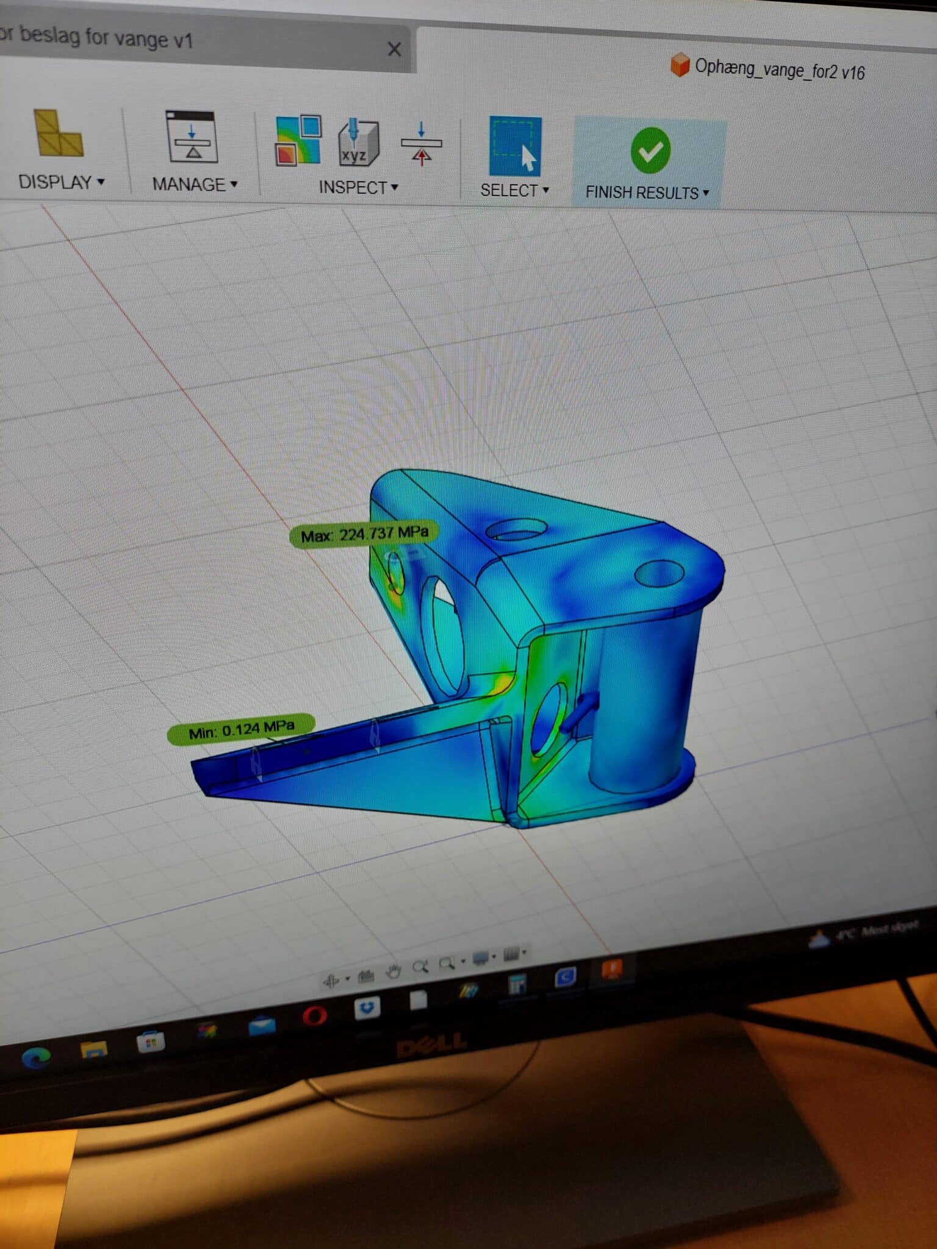Click the green Finish Results checkmark
The image size is (937, 1249).
click(650, 150)
